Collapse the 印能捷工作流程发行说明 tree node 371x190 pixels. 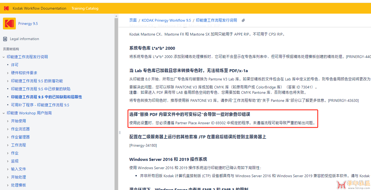(4, 57)
